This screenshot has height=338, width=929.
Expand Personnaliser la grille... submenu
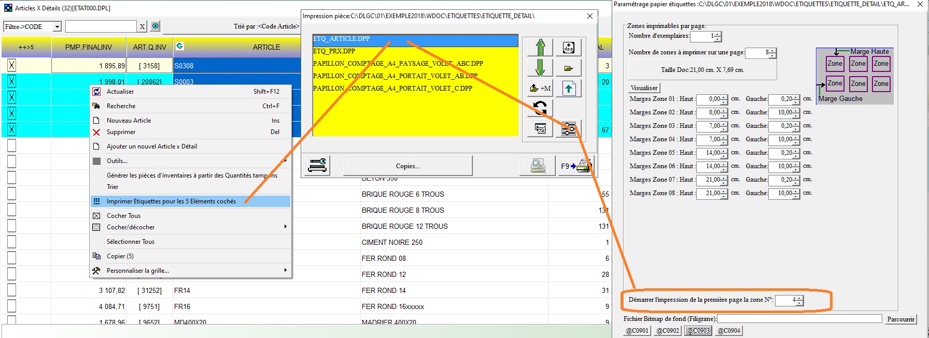[191, 271]
